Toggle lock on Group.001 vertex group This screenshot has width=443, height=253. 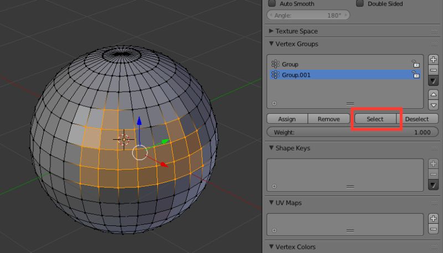[416, 75]
